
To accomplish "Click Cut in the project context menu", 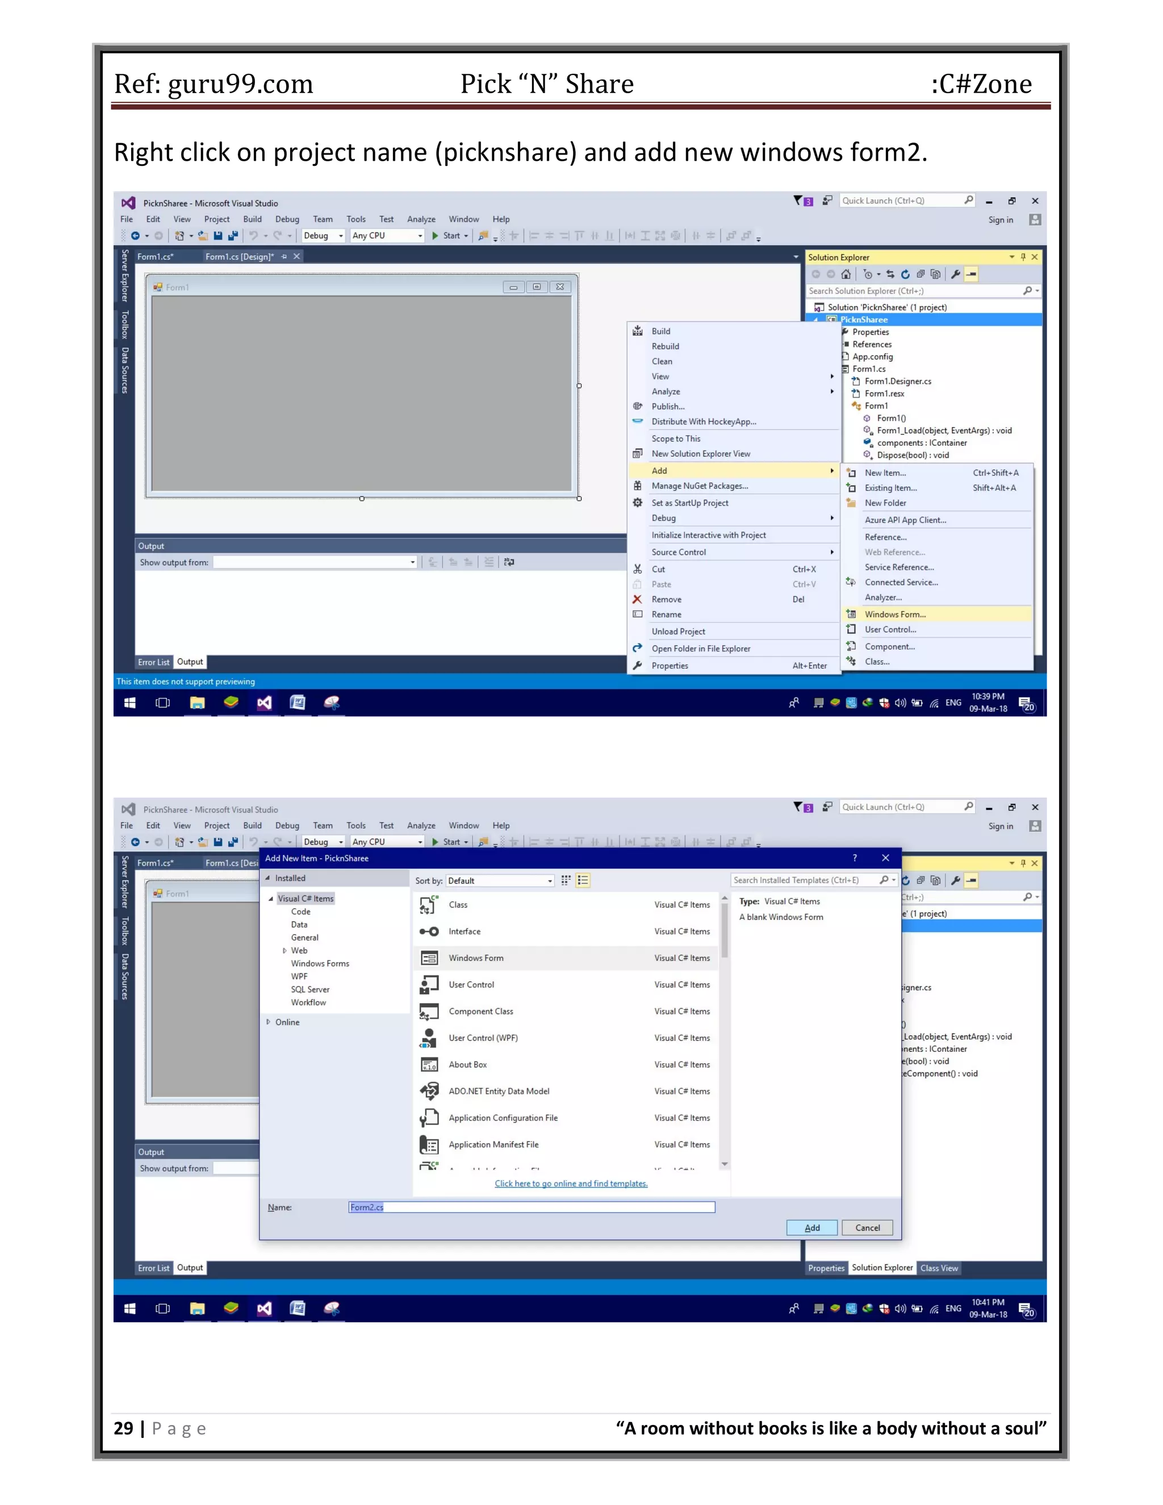I will (734, 569).
